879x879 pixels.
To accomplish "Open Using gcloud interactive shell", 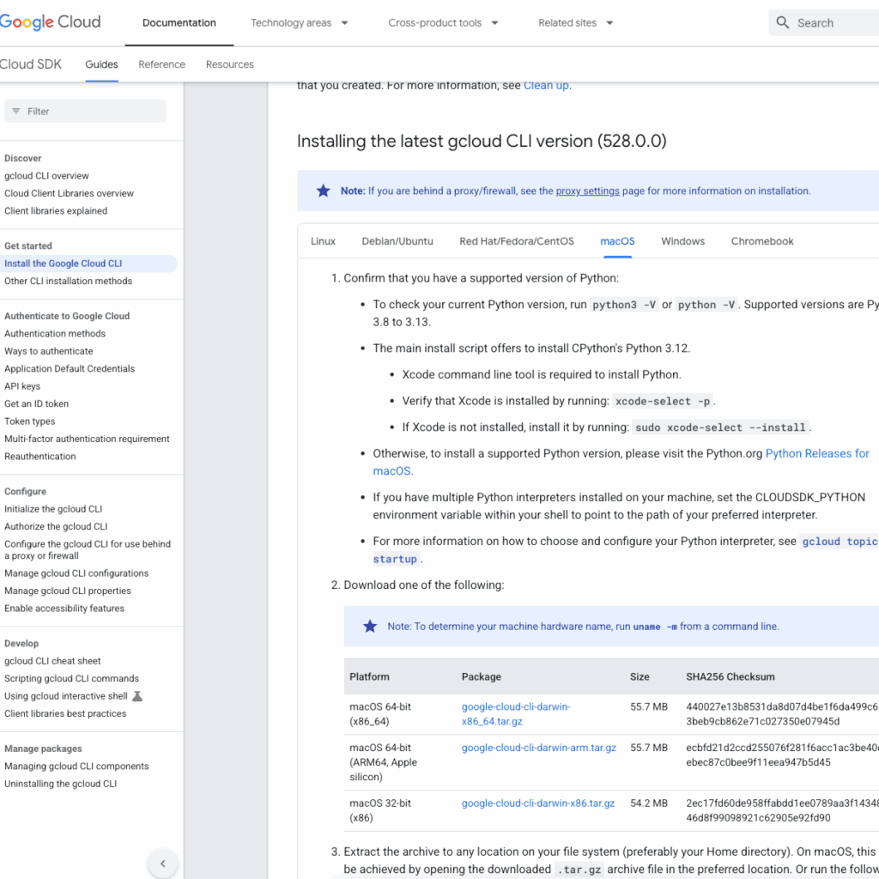I will point(66,696).
